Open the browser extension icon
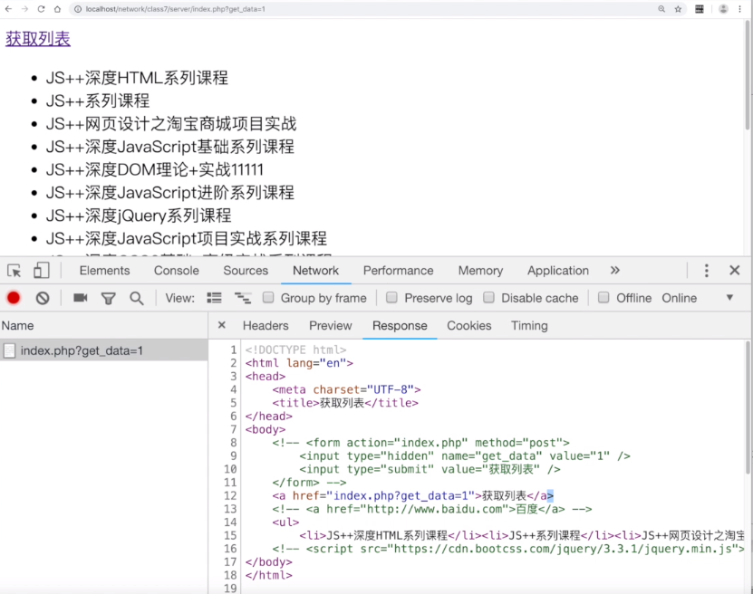 (700, 9)
